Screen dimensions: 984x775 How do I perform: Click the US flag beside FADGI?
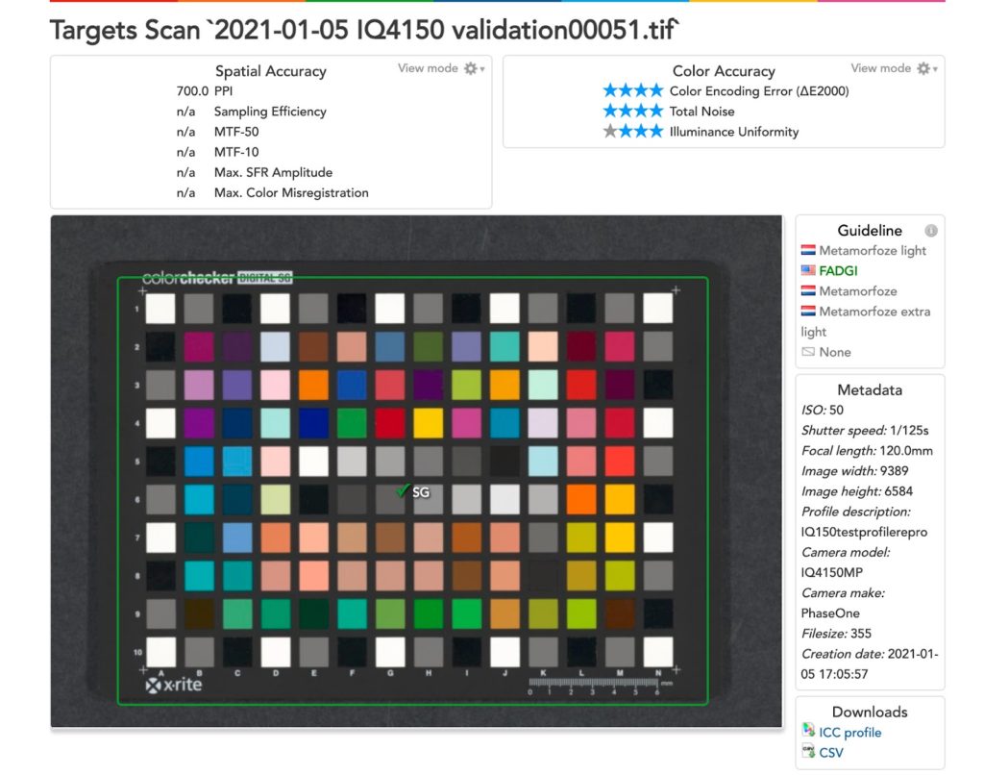[x=808, y=271]
